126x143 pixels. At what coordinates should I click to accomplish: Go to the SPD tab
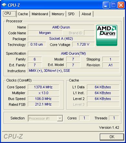[73, 14]
